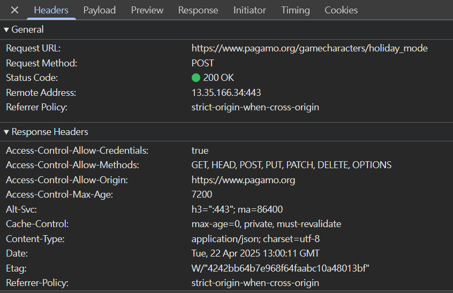Select application/json; charset=utf-8 value

pos(255,239)
